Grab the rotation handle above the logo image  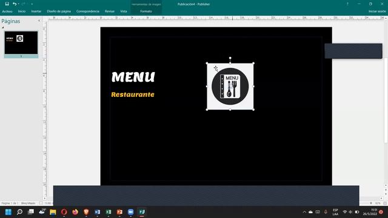pos(230,58)
